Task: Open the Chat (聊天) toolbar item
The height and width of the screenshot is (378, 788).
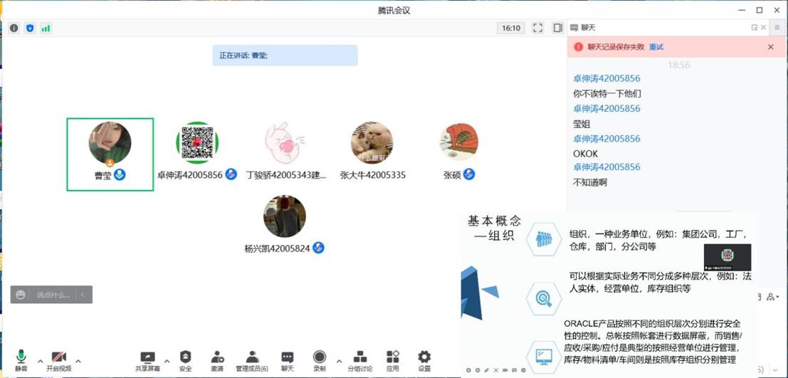Action: pos(287,359)
